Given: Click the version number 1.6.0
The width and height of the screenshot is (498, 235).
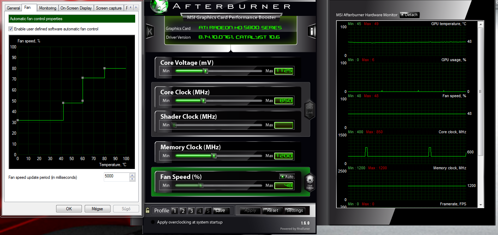Looking at the screenshot, I should 305,223.
